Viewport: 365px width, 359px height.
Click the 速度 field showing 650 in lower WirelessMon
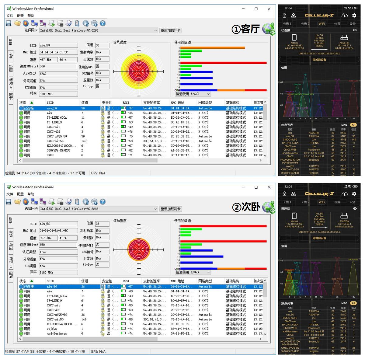tap(58, 245)
